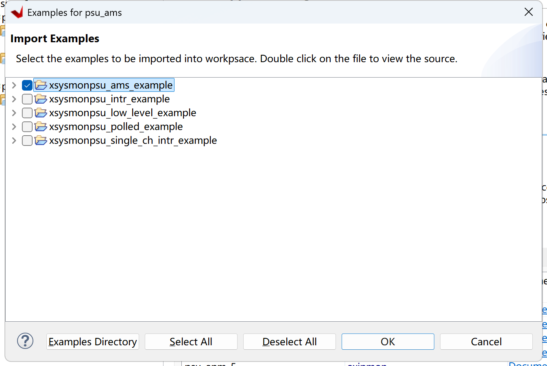Click the xsysmonpsu_ams_example folder icon
The width and height of the screenshot is (547, 366).
(x=41, y=85)
